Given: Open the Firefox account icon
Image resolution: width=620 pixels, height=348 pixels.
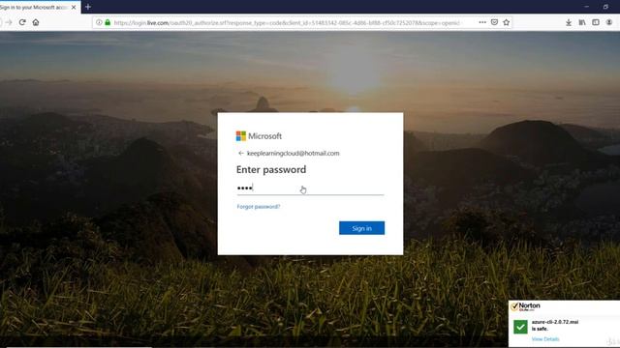Looking at the screenshot, I should tap(609, 22).
